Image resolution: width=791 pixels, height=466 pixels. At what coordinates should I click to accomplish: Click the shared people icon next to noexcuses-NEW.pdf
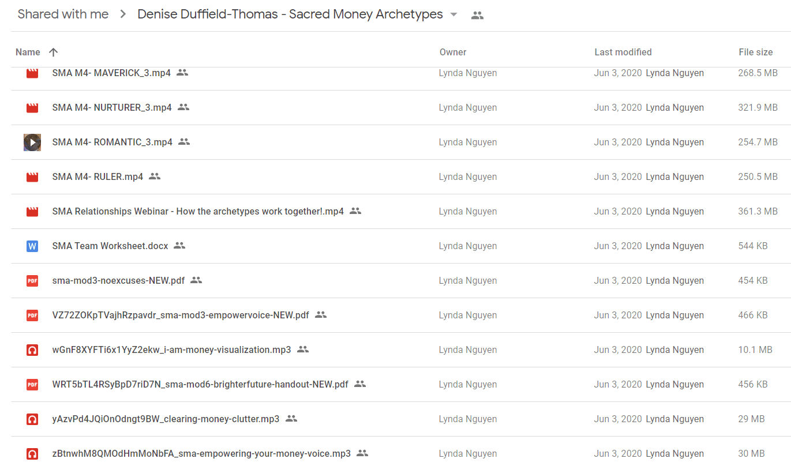[x=196, y=280]
